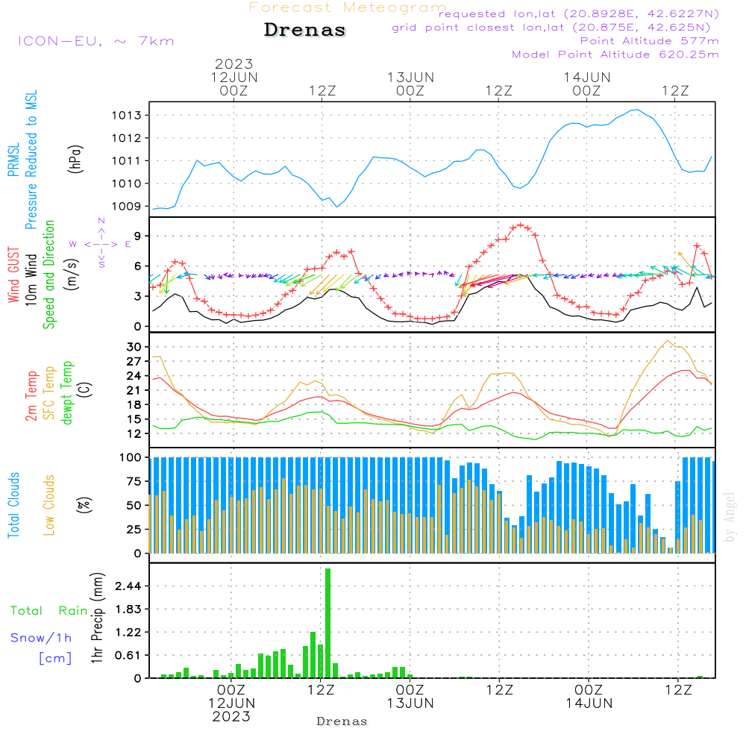Click the 'E' on the compass legend

point(128,245)
